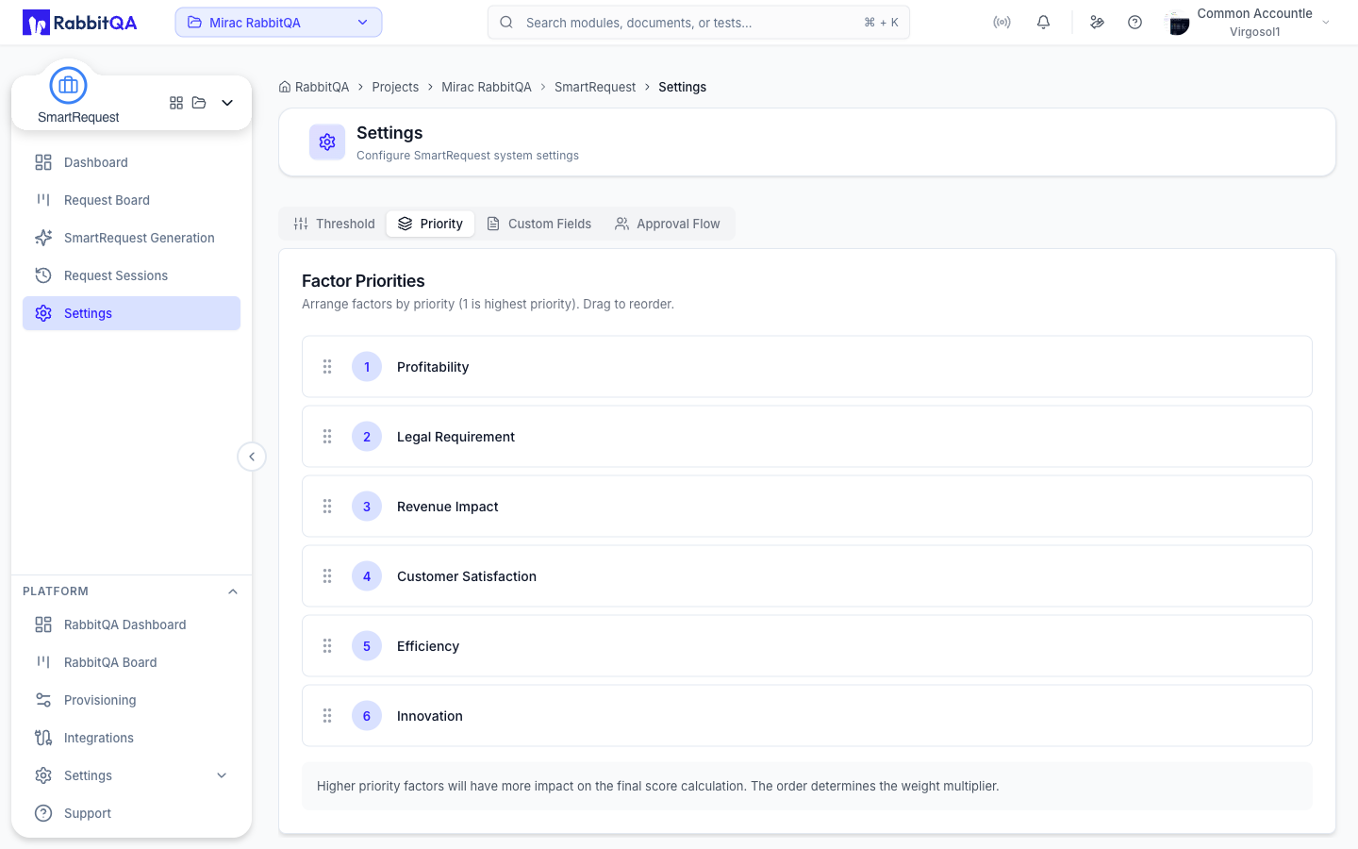Select the Priority tab
1358x849 pixels.
point(430,224)
